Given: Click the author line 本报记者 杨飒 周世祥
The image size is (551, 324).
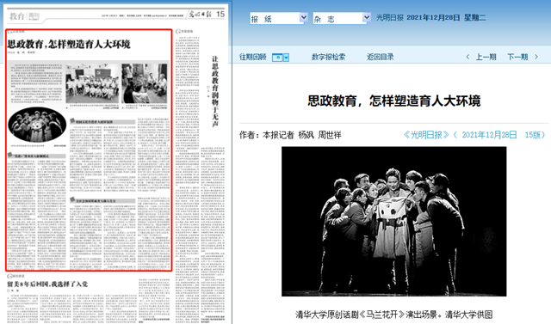Looking at the screenshot, I should click(302, 135).
